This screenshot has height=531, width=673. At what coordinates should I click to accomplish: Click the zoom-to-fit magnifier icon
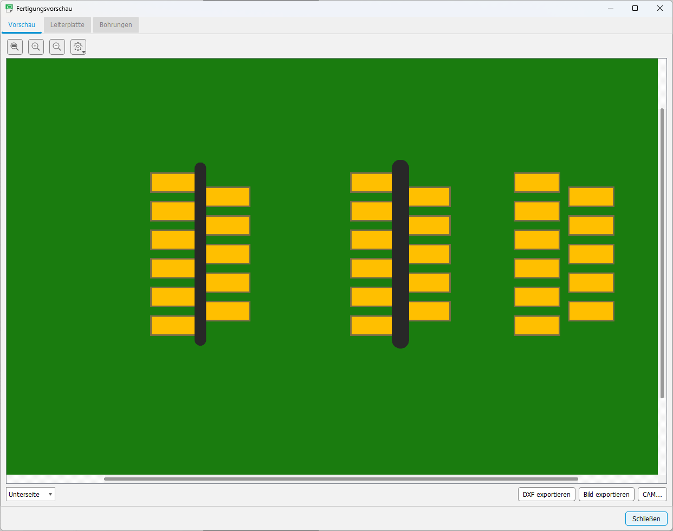pos(15,47)
